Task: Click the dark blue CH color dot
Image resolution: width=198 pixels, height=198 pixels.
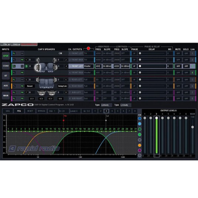Action: pyautogui.click(x=140, y=118)
